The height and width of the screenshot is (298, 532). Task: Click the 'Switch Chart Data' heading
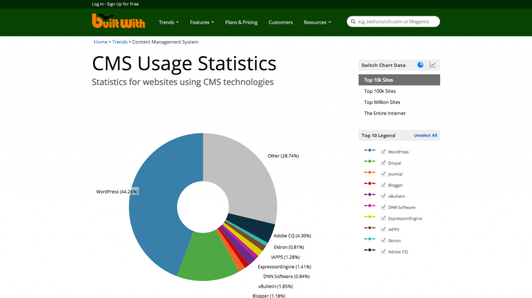click(383, 65)
